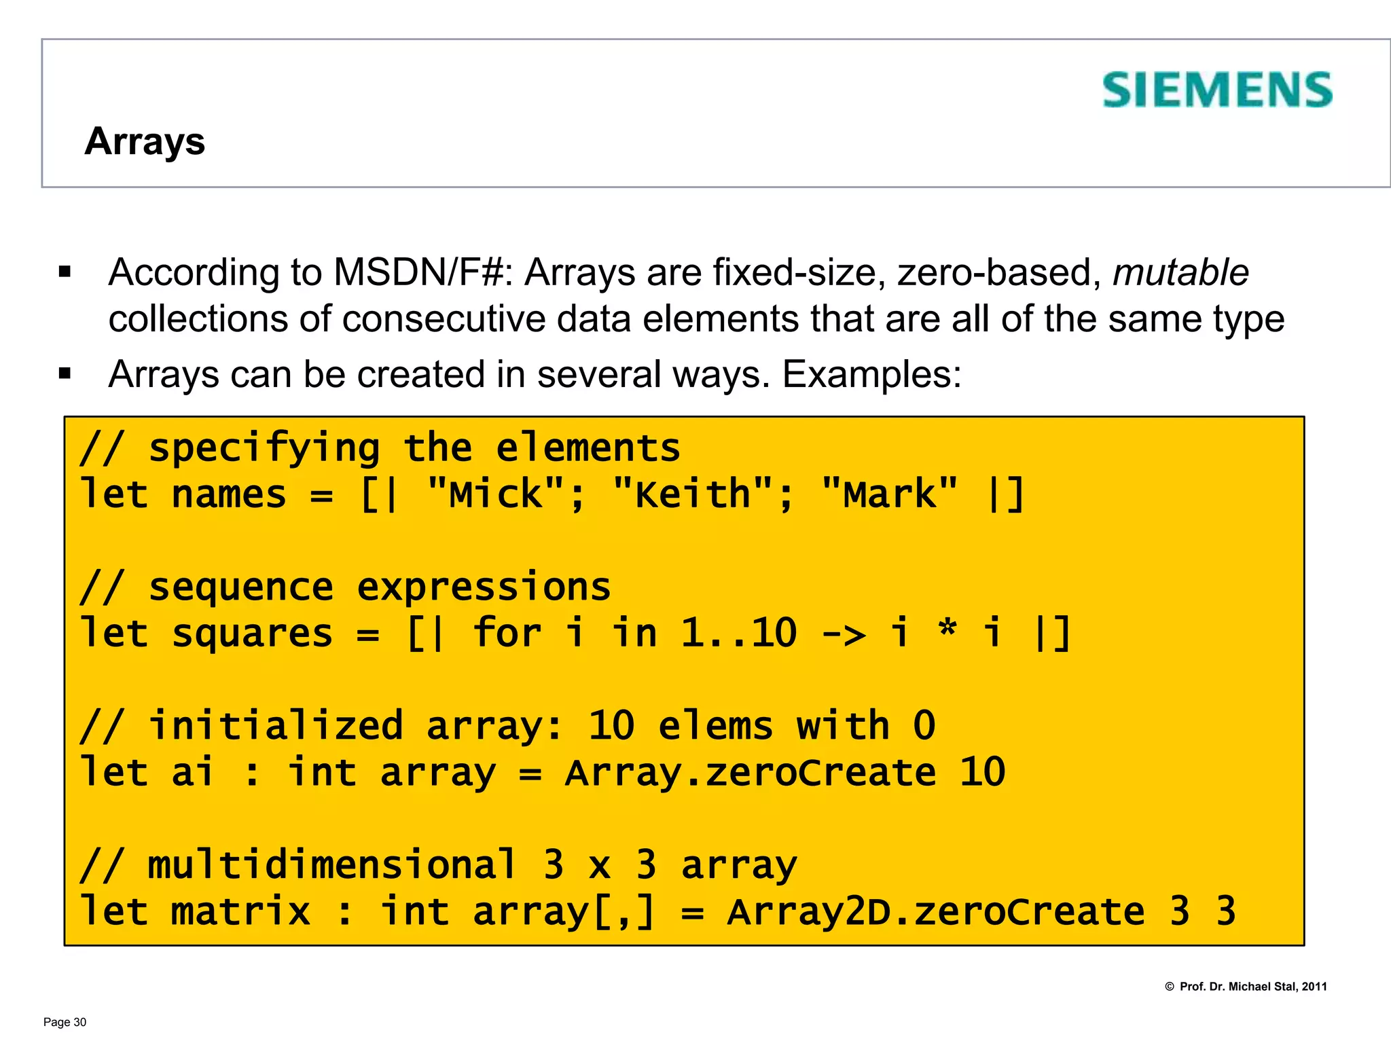
Task: Click the string "Mark" in code
Action: pos(889,494)
